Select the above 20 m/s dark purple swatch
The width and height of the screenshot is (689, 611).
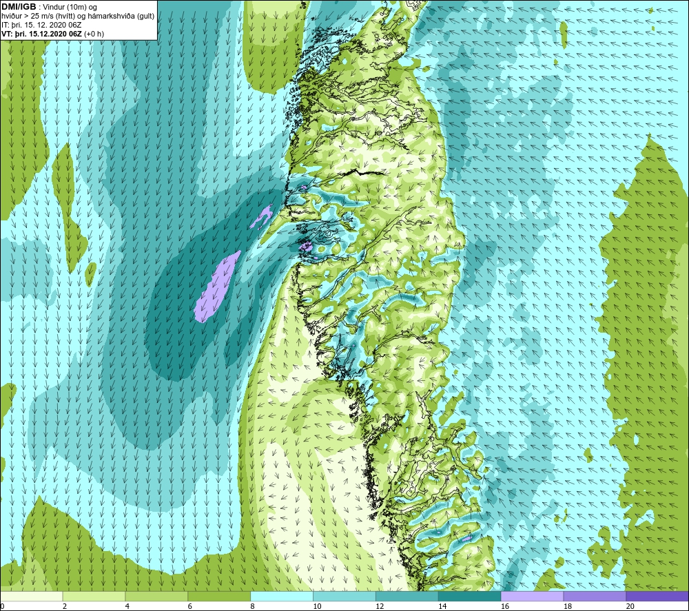click(x=657, y=596)
